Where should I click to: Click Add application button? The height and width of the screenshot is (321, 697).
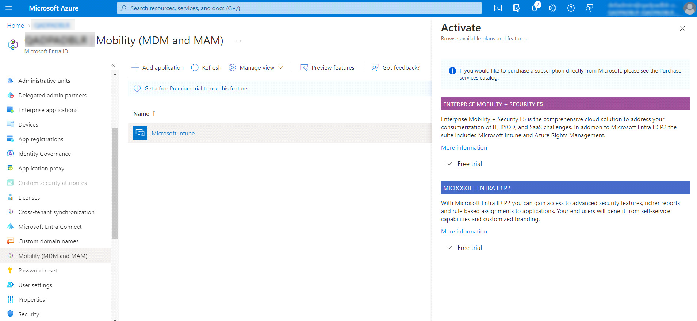pyautogui.click(x=158, y=67)
